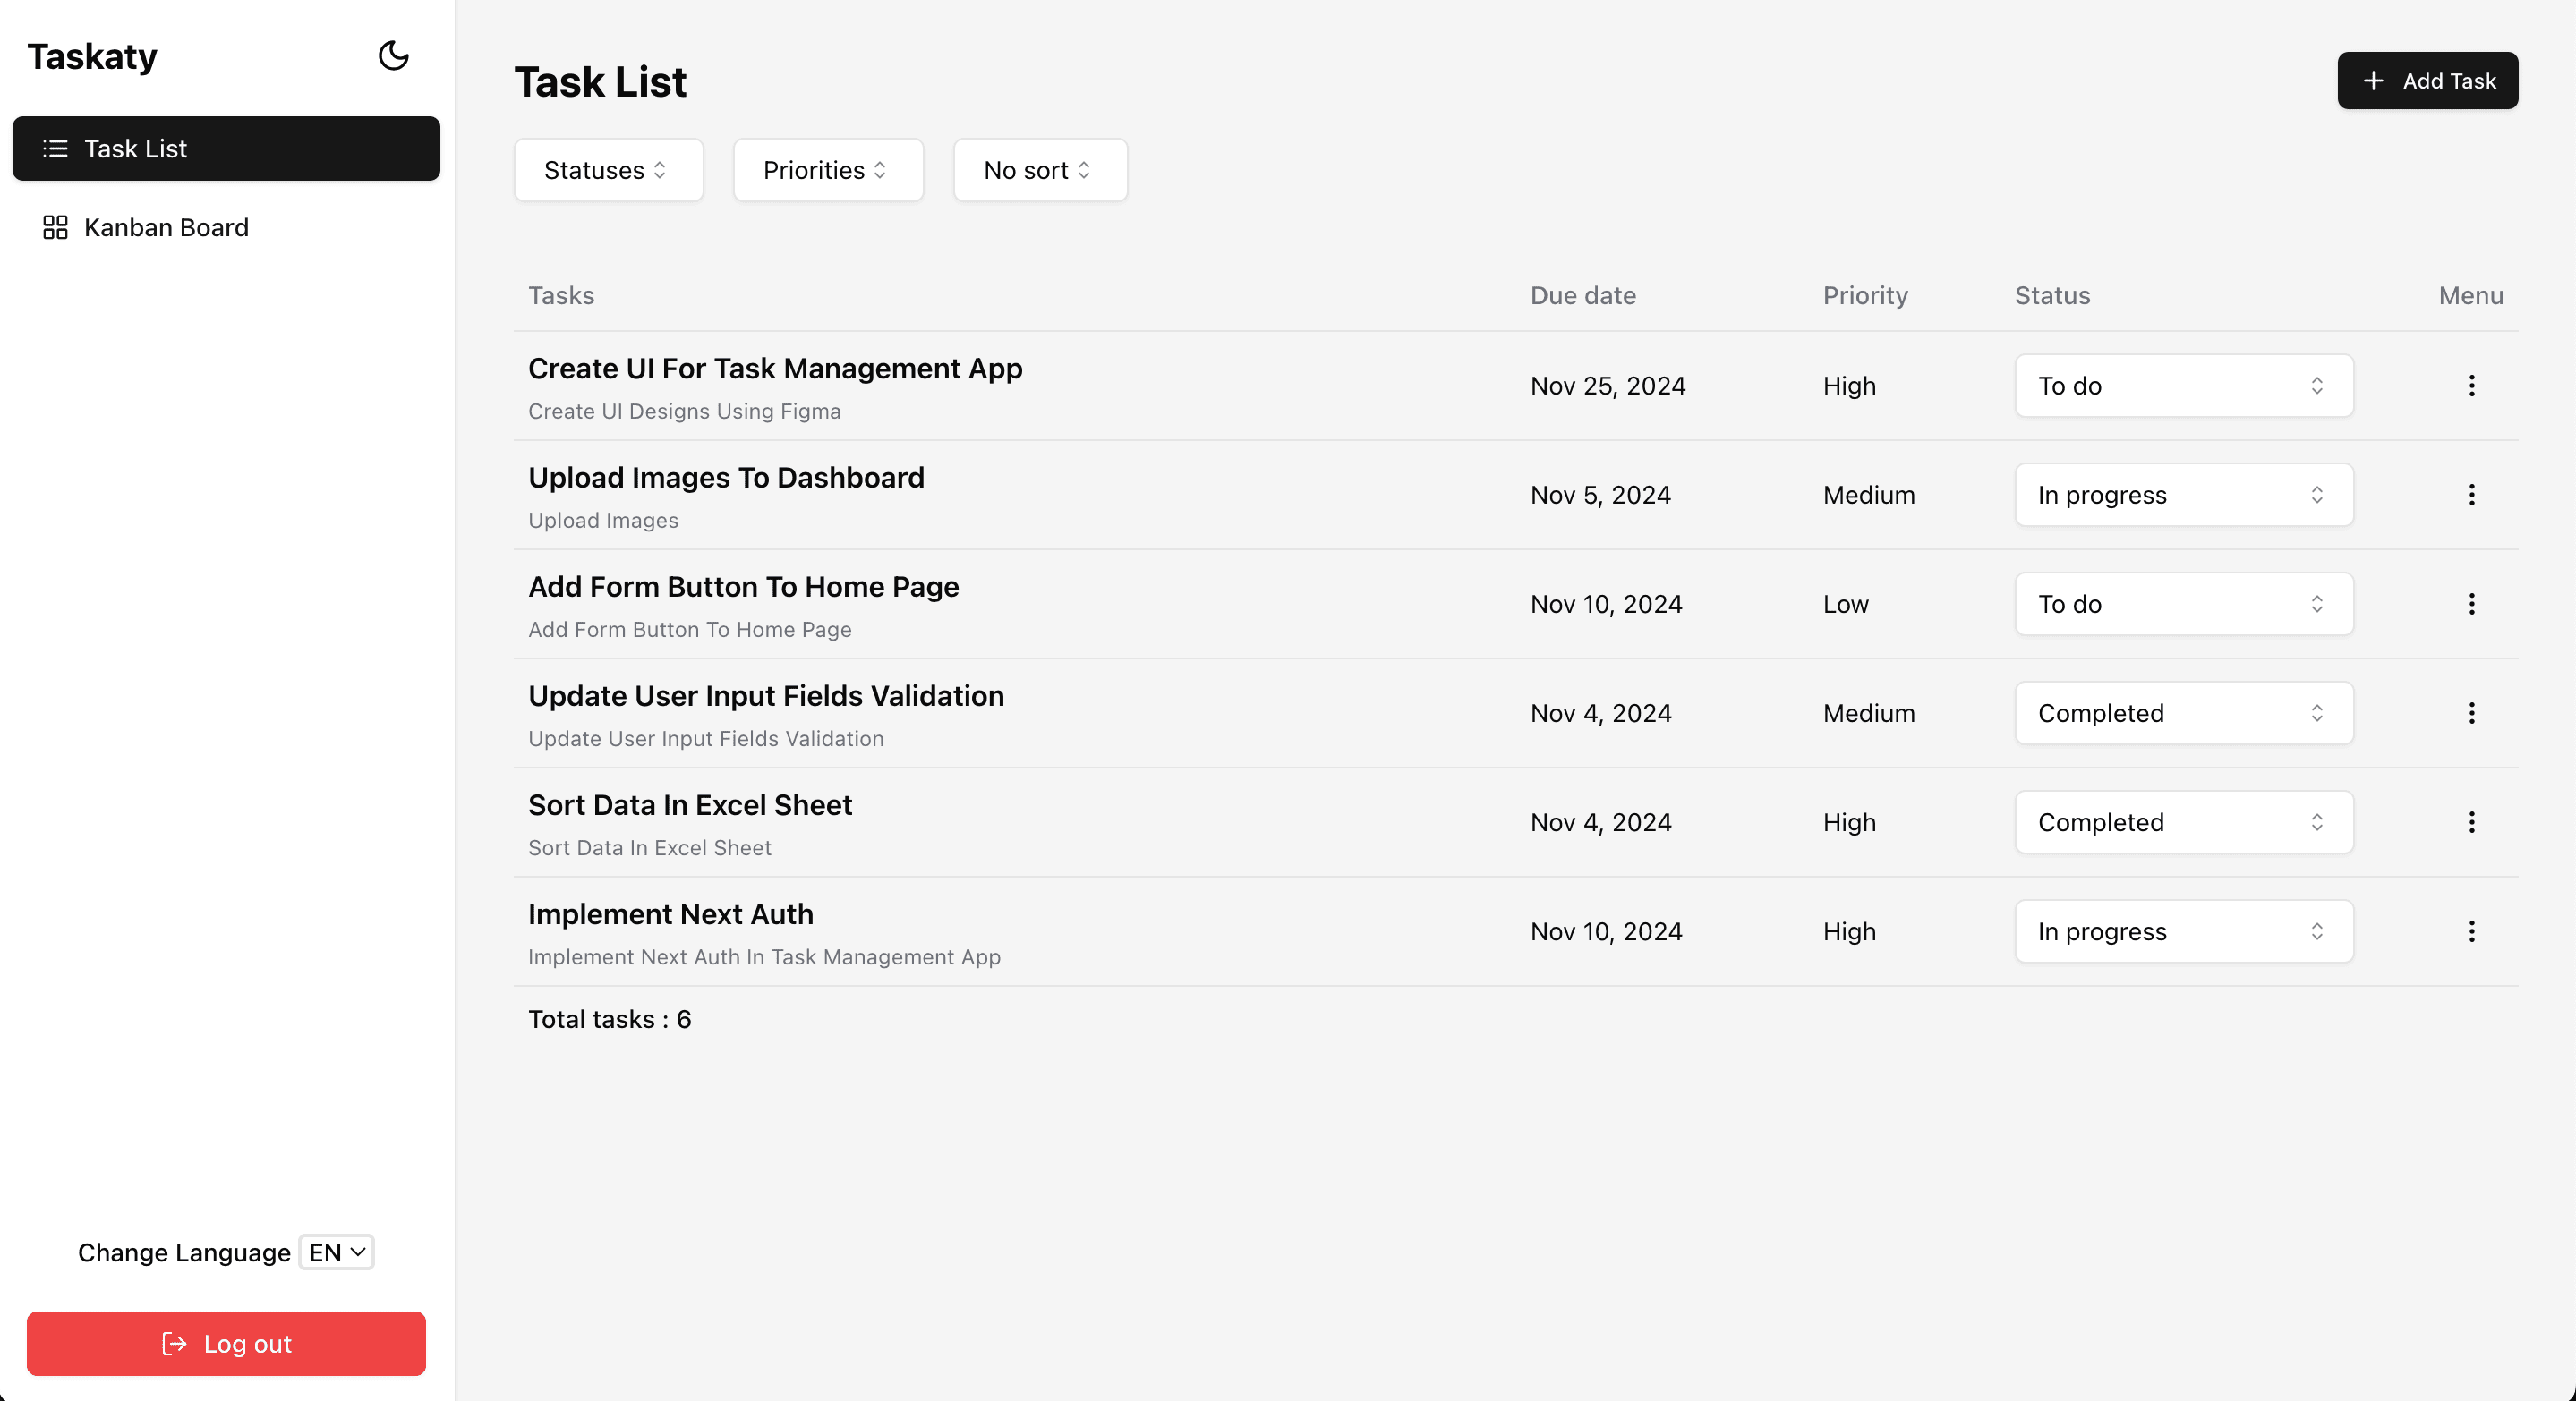
Task: Open three-dot menu for Upload Images To Dashboard
Action: tap(2471, 495)
